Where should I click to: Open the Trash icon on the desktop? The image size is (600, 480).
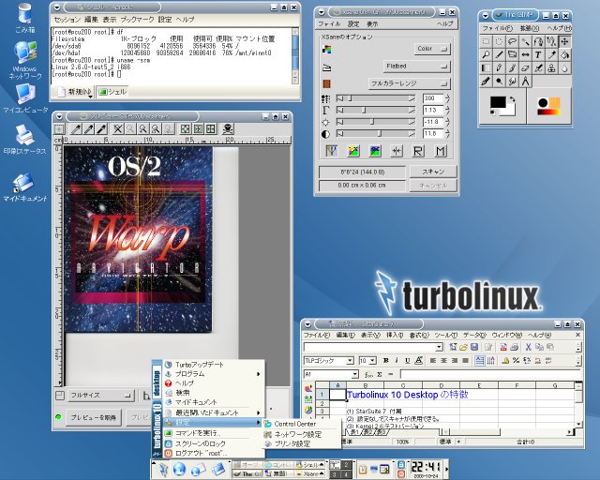click(x=25, y=18)
